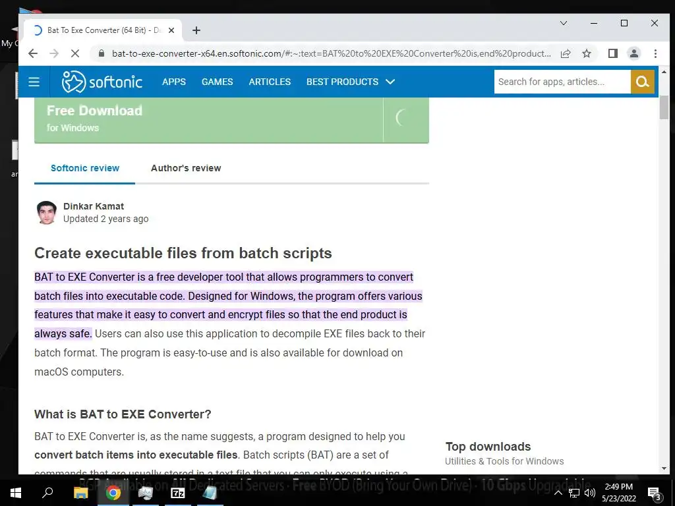The width and height of the screenshot is (675, 506).
Task: Close the Bat To Exe Converter tab
Action: [x=171, y=30]
